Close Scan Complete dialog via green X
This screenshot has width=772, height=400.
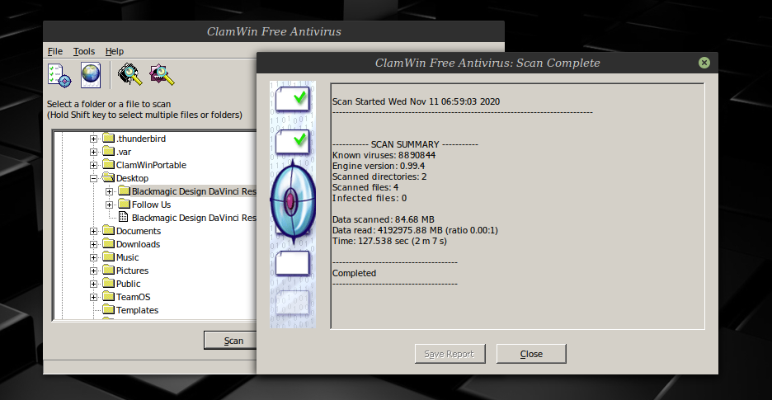coord(704,63)
